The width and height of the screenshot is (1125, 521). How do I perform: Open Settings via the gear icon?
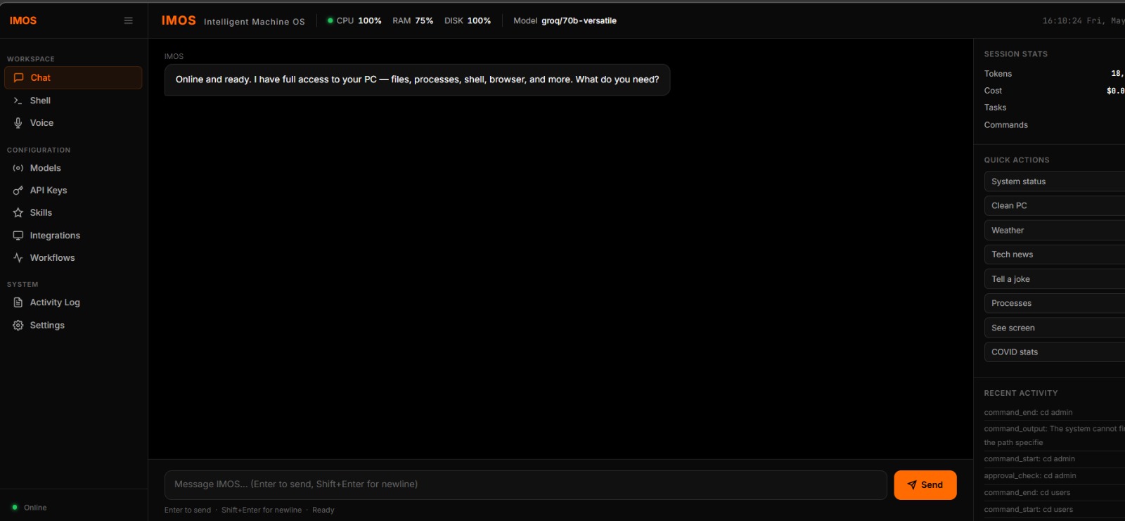coord(18,326)
